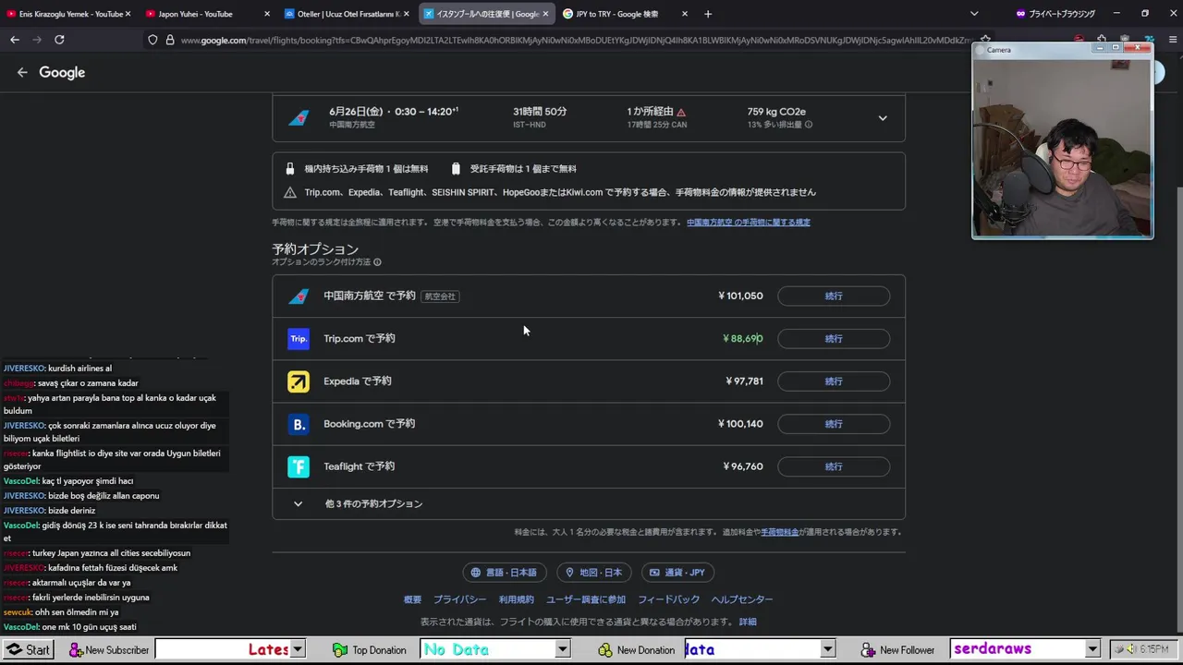Screen dimensions: 1183x665
Task: Continue booking with China Southern Airlines
Action: tap(834, 296)
